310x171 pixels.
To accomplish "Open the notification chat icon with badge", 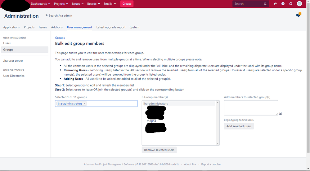I will pos(298,15).
